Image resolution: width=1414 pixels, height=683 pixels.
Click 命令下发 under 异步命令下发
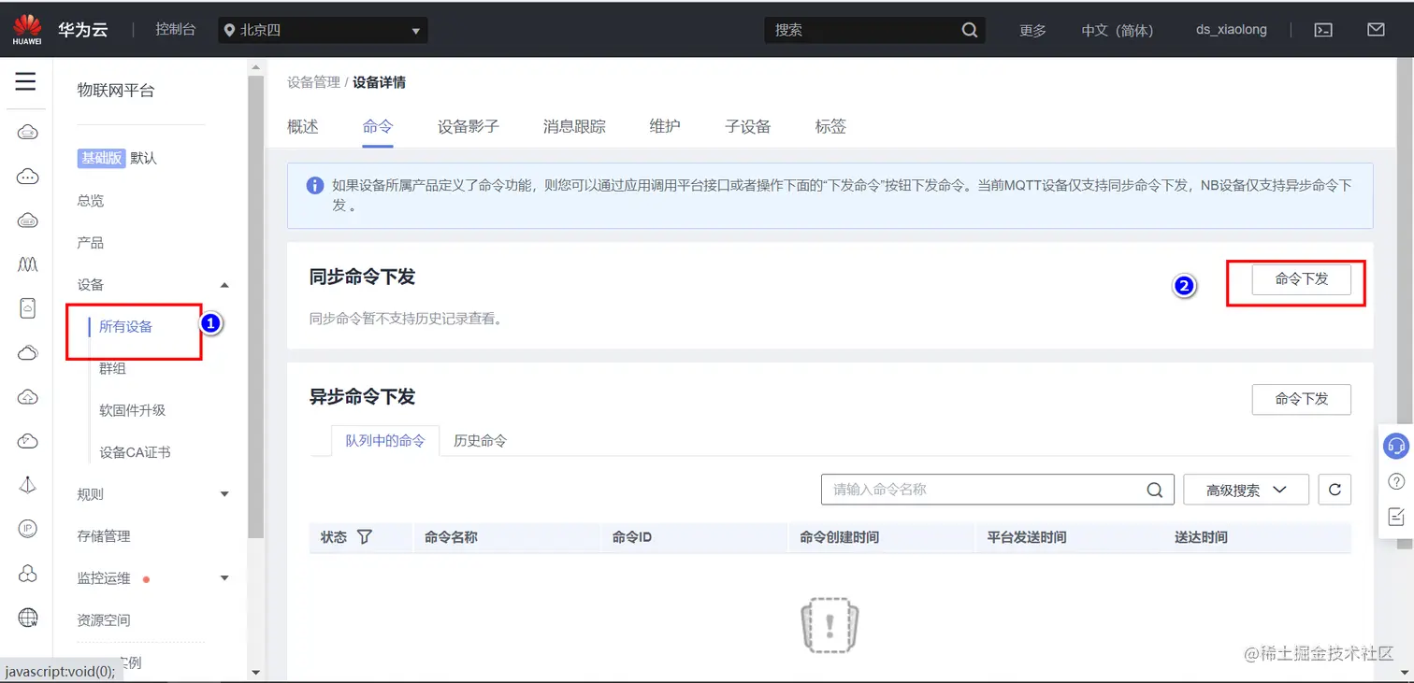pyautogui.click(x=1302, y=399)
